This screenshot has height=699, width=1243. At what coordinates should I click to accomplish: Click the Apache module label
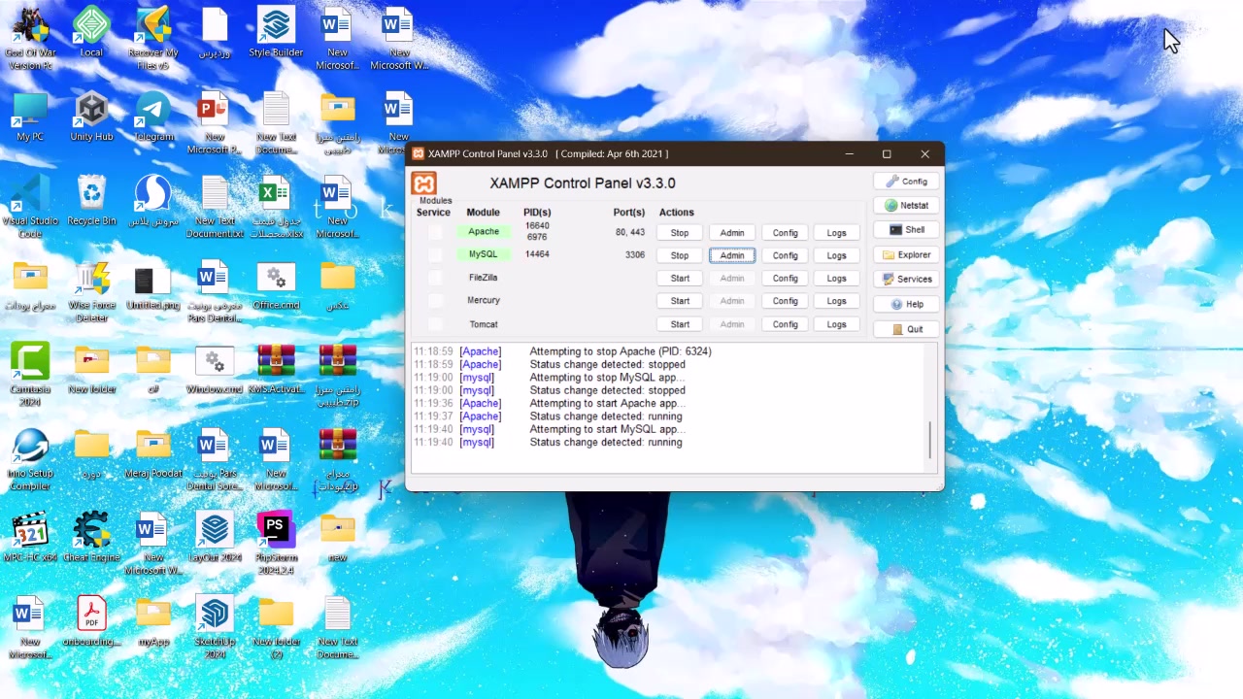point(484,232)
